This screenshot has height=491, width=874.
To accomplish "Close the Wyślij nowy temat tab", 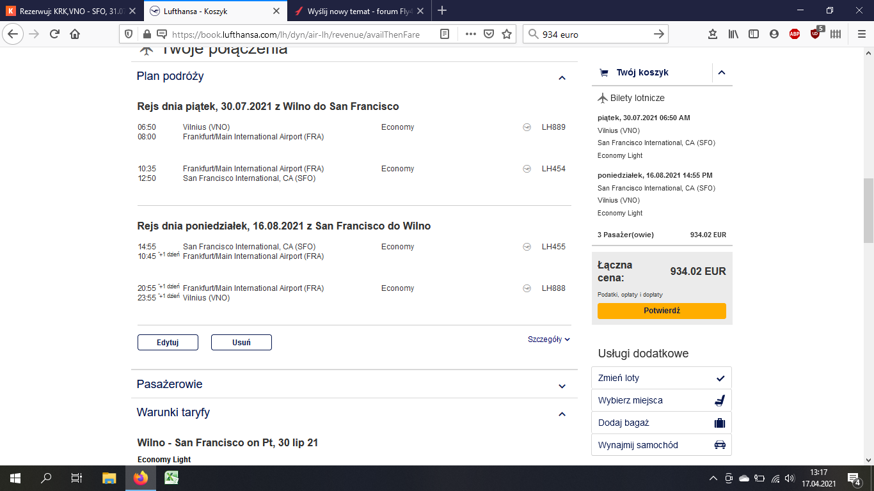I will 419,11.
